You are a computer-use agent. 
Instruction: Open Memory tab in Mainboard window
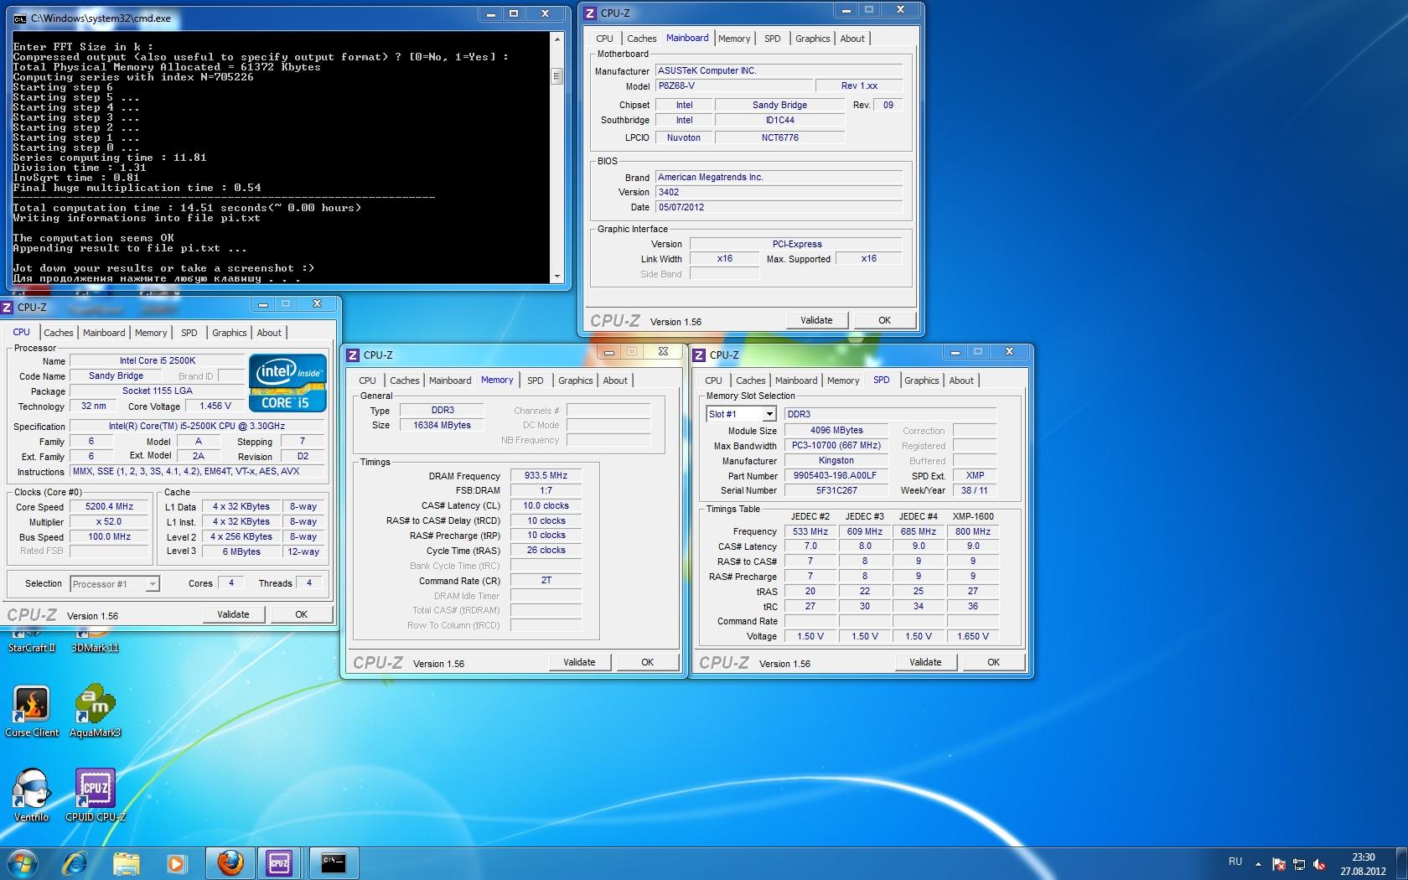click(734, 39)
